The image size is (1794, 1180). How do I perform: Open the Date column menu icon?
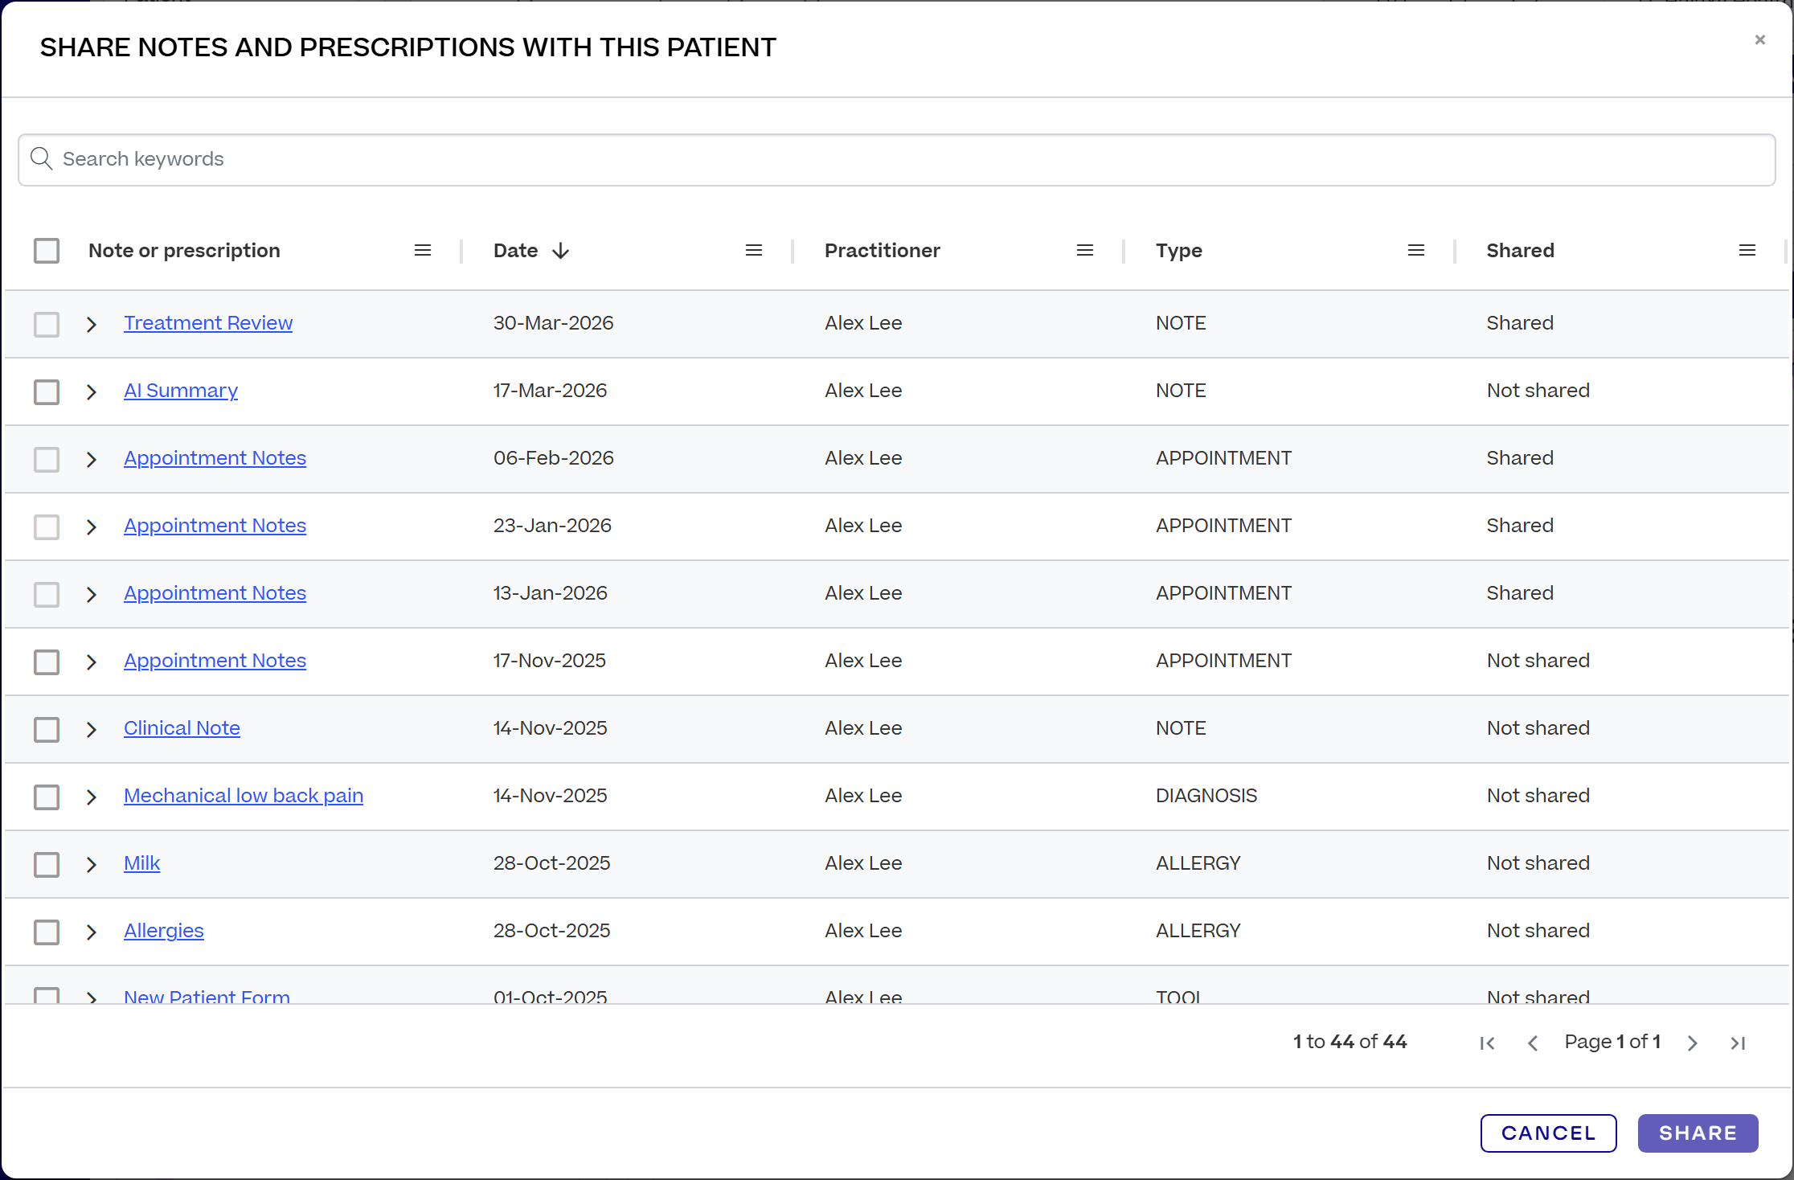pos(754,251)
